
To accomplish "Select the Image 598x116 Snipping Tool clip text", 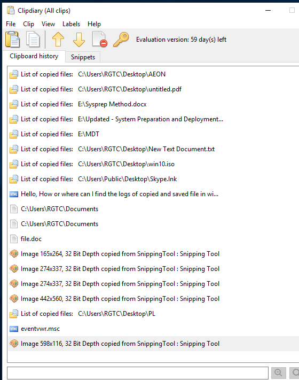I will coord(120,344).
